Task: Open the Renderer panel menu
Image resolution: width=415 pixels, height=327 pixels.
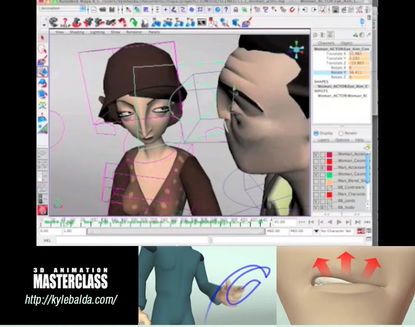Action: [134, 32]
